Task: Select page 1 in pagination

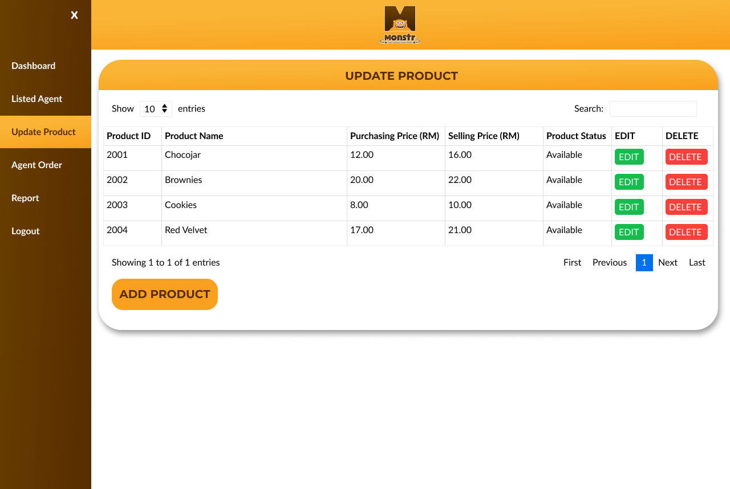Action: click(x=644, y=262)
